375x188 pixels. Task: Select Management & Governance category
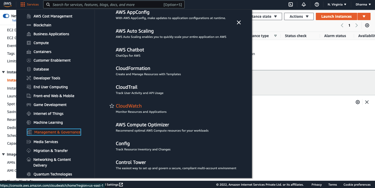(54, 132)
